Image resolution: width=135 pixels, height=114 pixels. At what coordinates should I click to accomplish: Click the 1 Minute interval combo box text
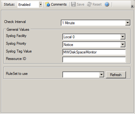coord(68,23)
